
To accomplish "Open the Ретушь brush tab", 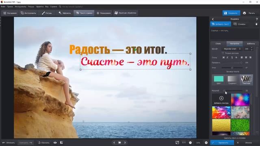I will 47,13.
